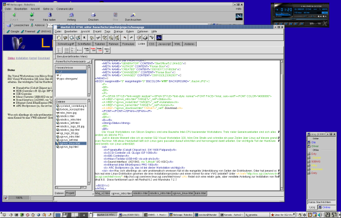
Task: Click the Search and Replace icon in Bluefish
Action: (117, 38)
